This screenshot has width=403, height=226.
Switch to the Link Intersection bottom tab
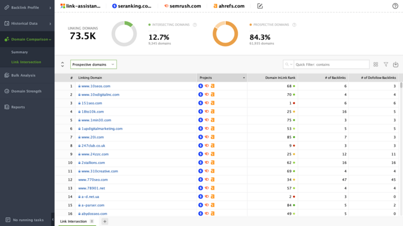tap(74, 221)
